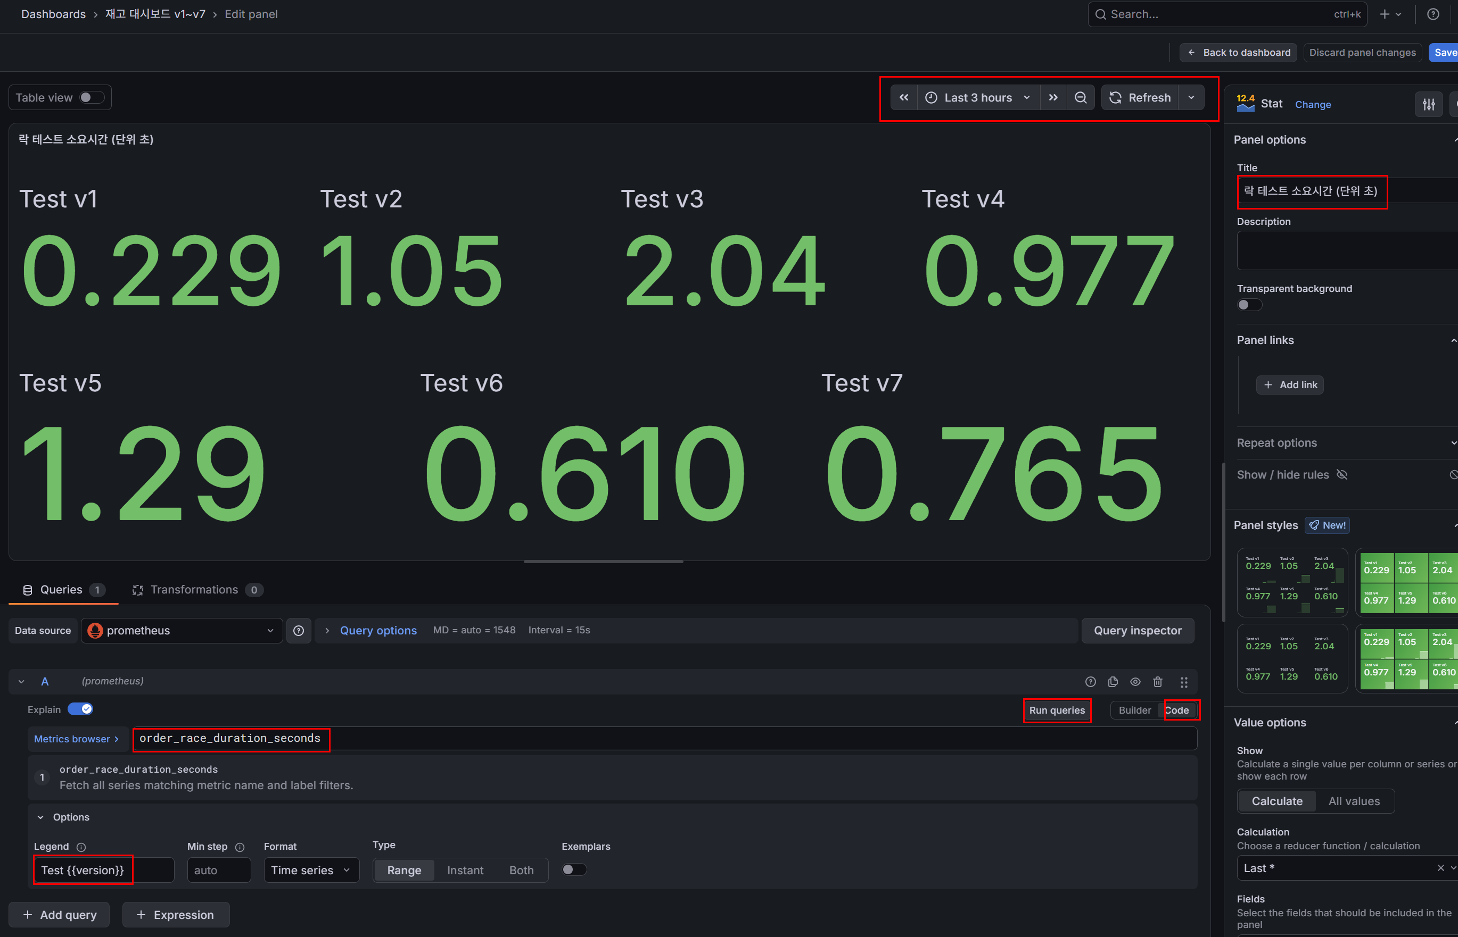The width and height of the screenshot is (1458, 937).
Task: Click the Expression button
Action: pos(176,915)
